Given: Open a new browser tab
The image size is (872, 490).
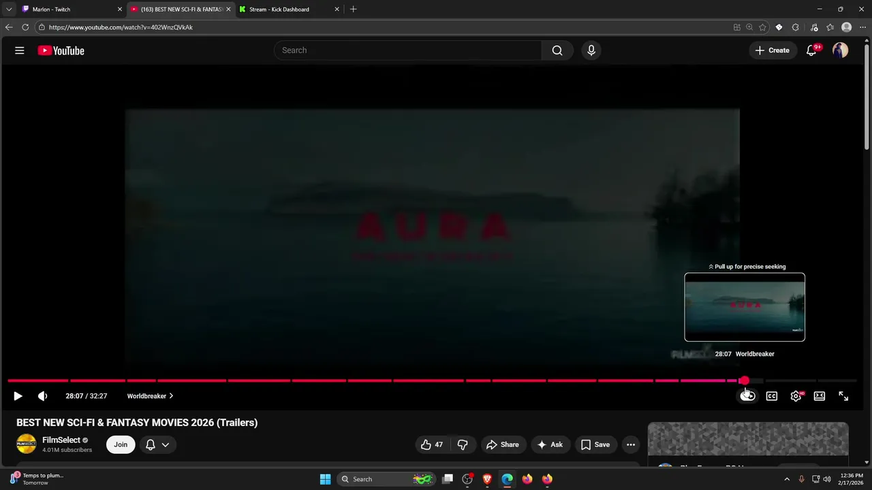Looking at the screenshot, I should coord(353,10).
